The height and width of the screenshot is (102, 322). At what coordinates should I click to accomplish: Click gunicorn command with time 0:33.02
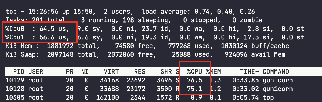pyautogui.click(x=277, y=89)
